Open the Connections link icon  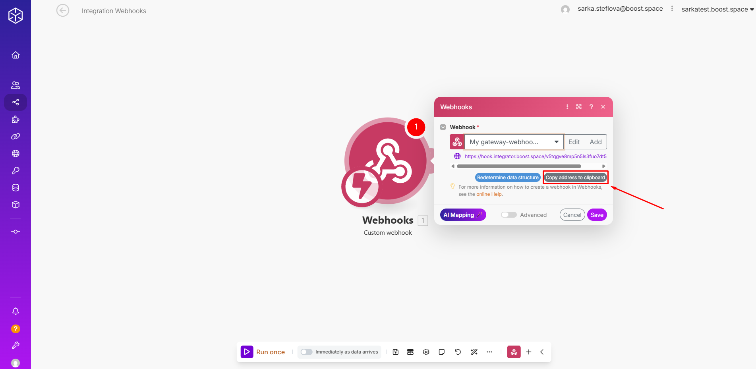15,137
